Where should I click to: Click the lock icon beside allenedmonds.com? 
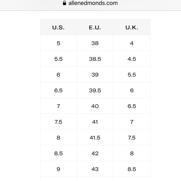(64, 3)
